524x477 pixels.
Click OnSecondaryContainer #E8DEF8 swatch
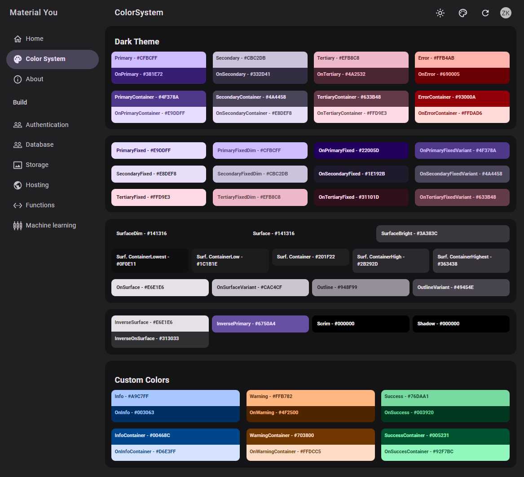[260, 115]
